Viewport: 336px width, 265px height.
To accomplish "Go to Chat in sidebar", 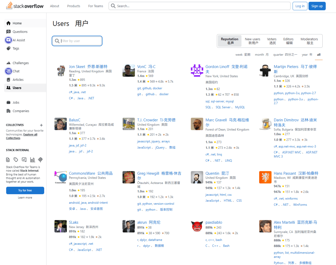I will click(x=16, y=71).
